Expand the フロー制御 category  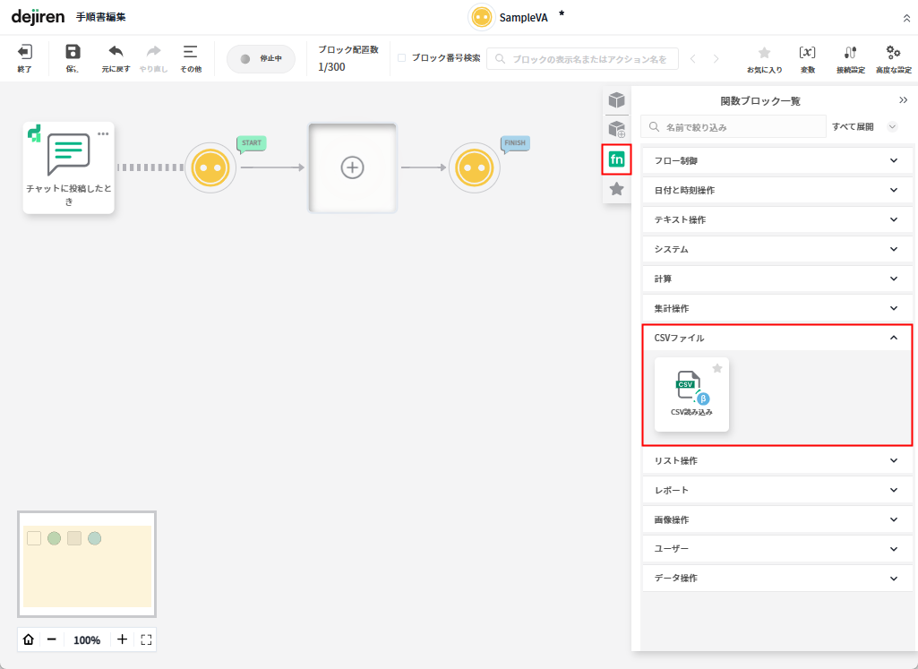pyautogui.click(x=776, y=161)
